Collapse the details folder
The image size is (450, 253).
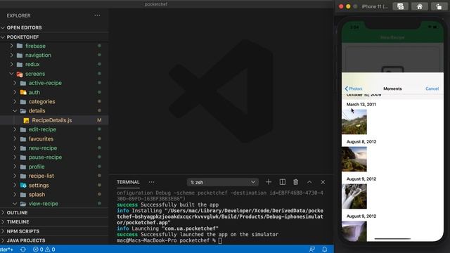click(x=15, y=111)
